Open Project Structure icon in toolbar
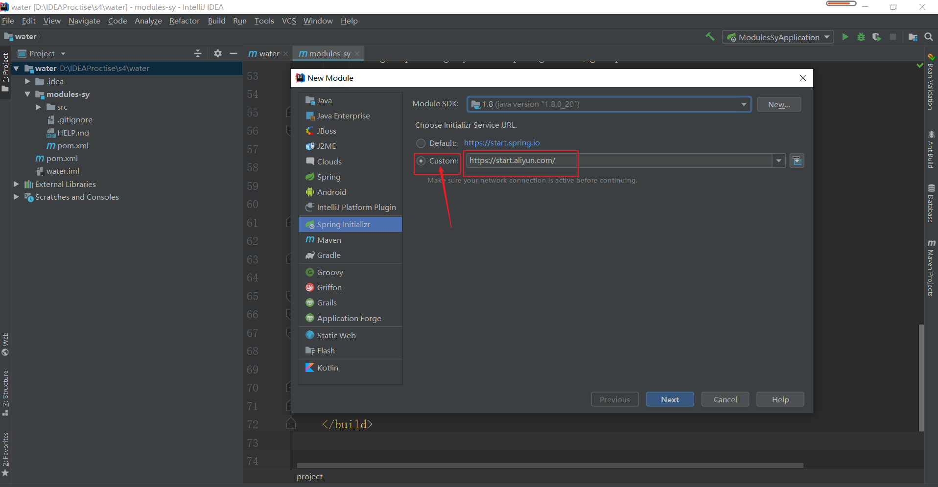Viewport: 938px width, 487px height. tap(913, 37)
